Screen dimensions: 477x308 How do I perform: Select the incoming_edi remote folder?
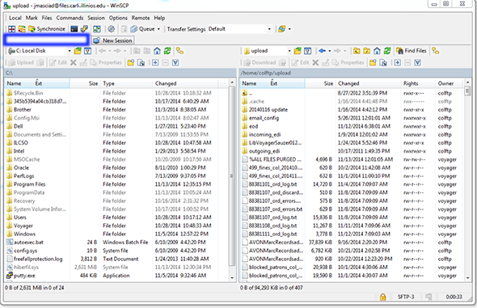tap(264, 134)
